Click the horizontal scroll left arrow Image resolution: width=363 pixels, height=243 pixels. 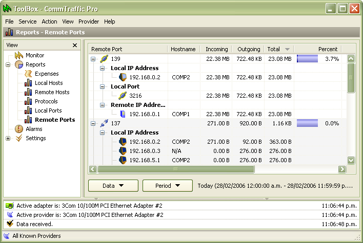(93, 169)
